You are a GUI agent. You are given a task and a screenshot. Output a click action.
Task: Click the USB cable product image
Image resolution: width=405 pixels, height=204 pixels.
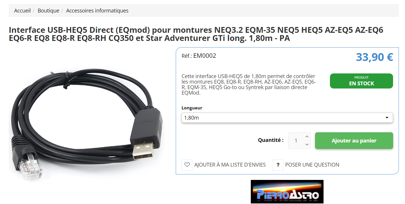click(x=87, y=121)
